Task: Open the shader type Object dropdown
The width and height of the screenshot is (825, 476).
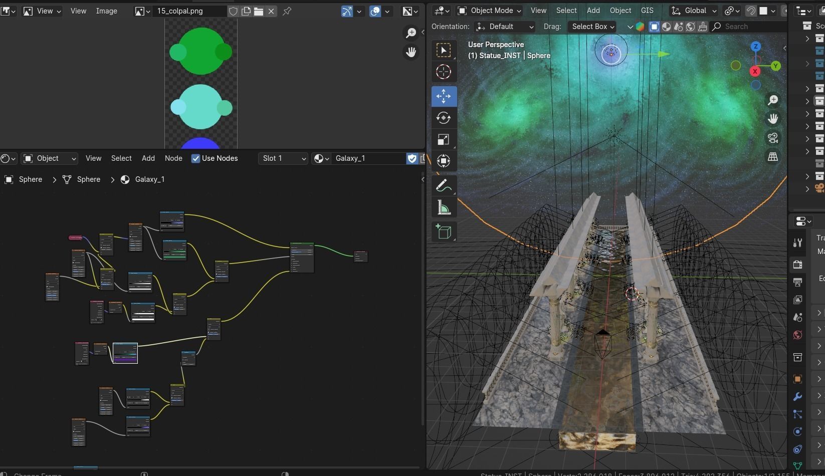Action: pos(49,158)
